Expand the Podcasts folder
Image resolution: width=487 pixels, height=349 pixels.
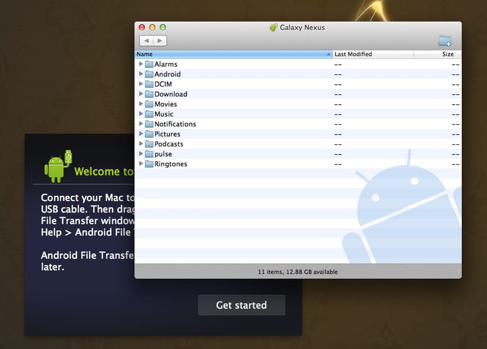(141, 144)
